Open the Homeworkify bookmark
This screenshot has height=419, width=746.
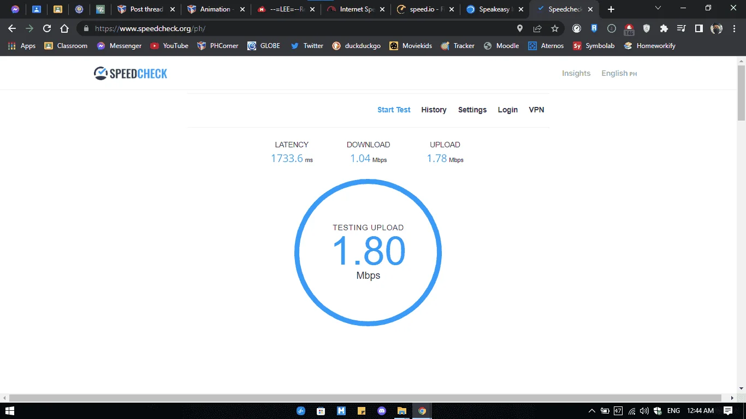pos(649,46)
